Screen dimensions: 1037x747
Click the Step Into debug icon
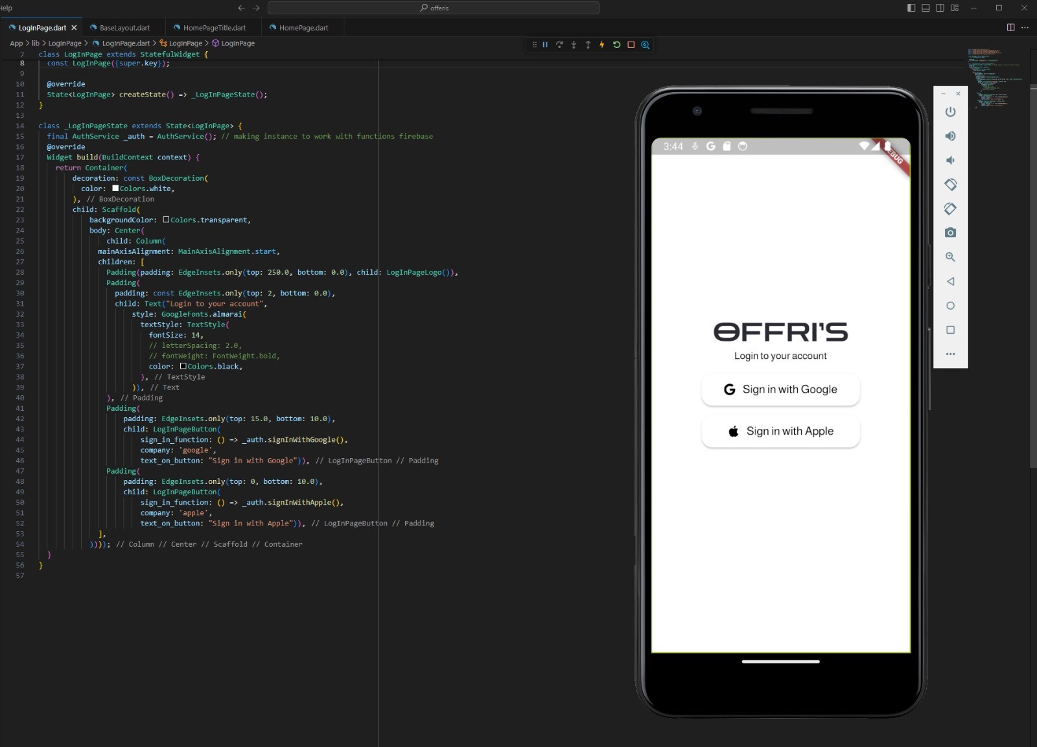[574, 45]
